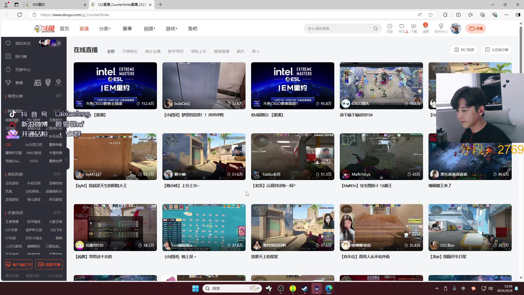
Task: Click the search magnifier icon
Action: pyautogui.click(x=376, y=28)
